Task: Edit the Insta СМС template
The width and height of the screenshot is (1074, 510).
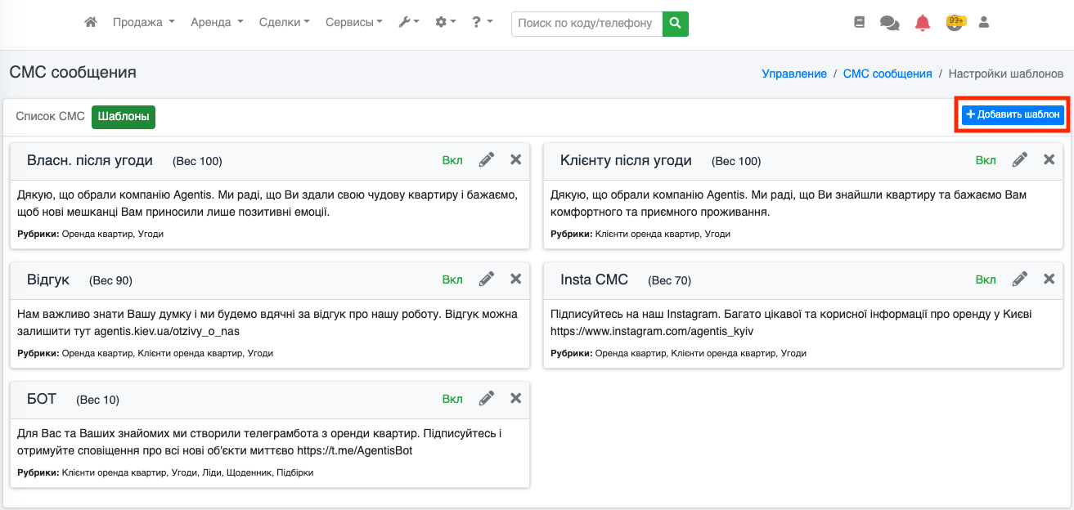Action: [1020, 280]
